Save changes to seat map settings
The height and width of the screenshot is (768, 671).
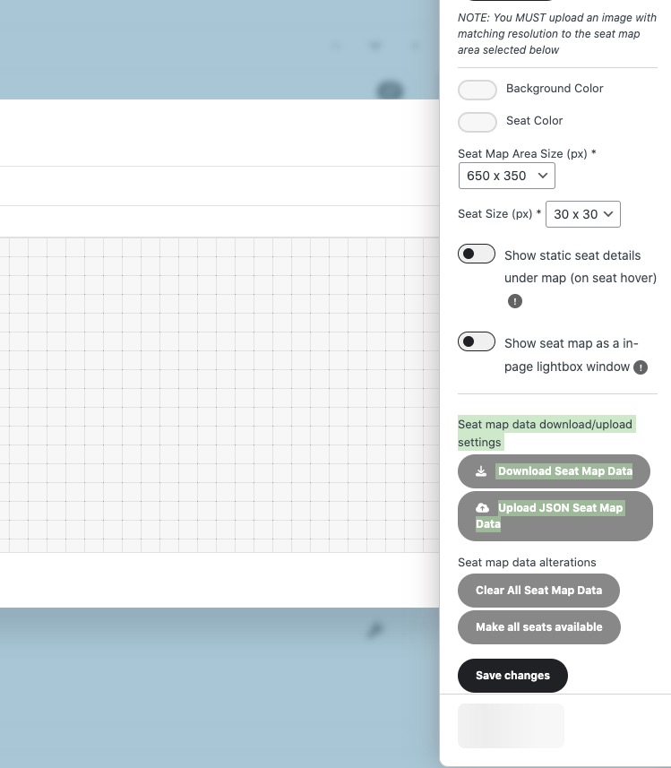coord(512,676)
